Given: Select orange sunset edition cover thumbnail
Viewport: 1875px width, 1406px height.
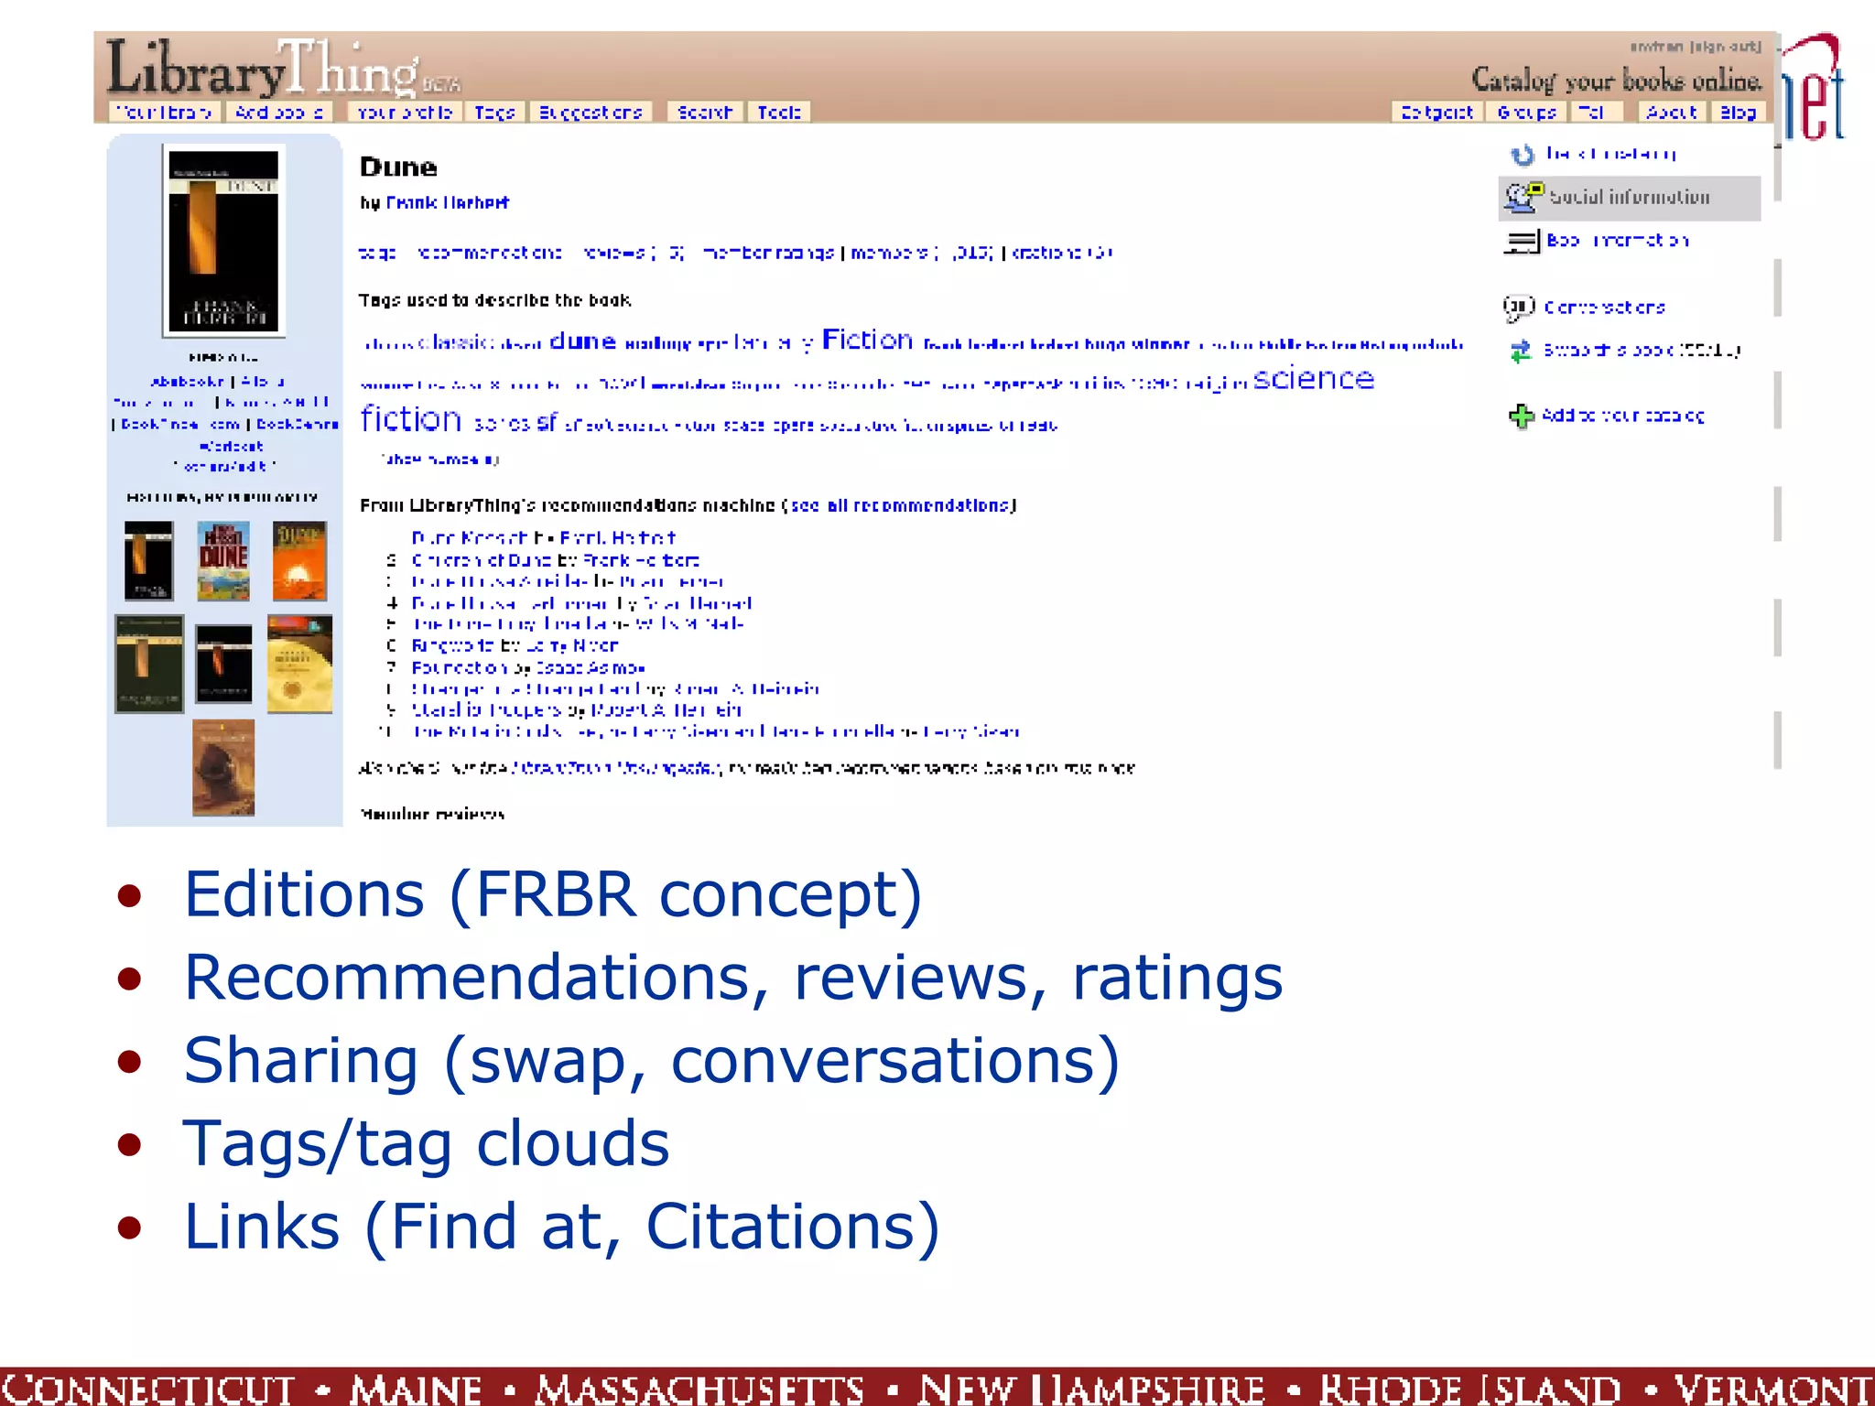Looking at the screenshot, I should [x=299, y=561].
